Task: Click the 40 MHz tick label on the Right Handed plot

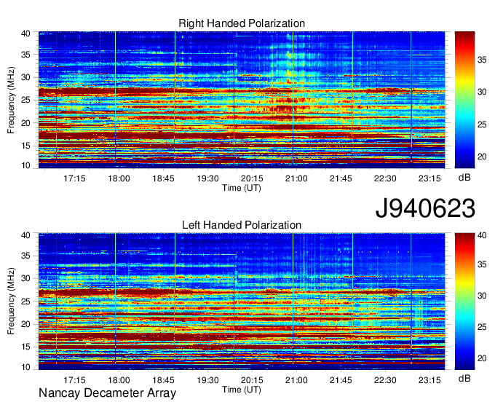Action: [x=25, y=33]
